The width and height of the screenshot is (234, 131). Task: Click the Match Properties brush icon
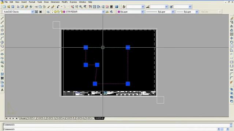point(49,7)
